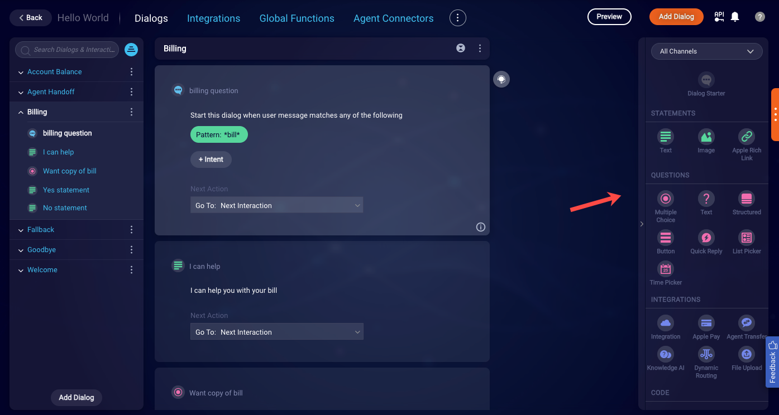Expand the Account Balance dialog

click(x=21, y=73)
